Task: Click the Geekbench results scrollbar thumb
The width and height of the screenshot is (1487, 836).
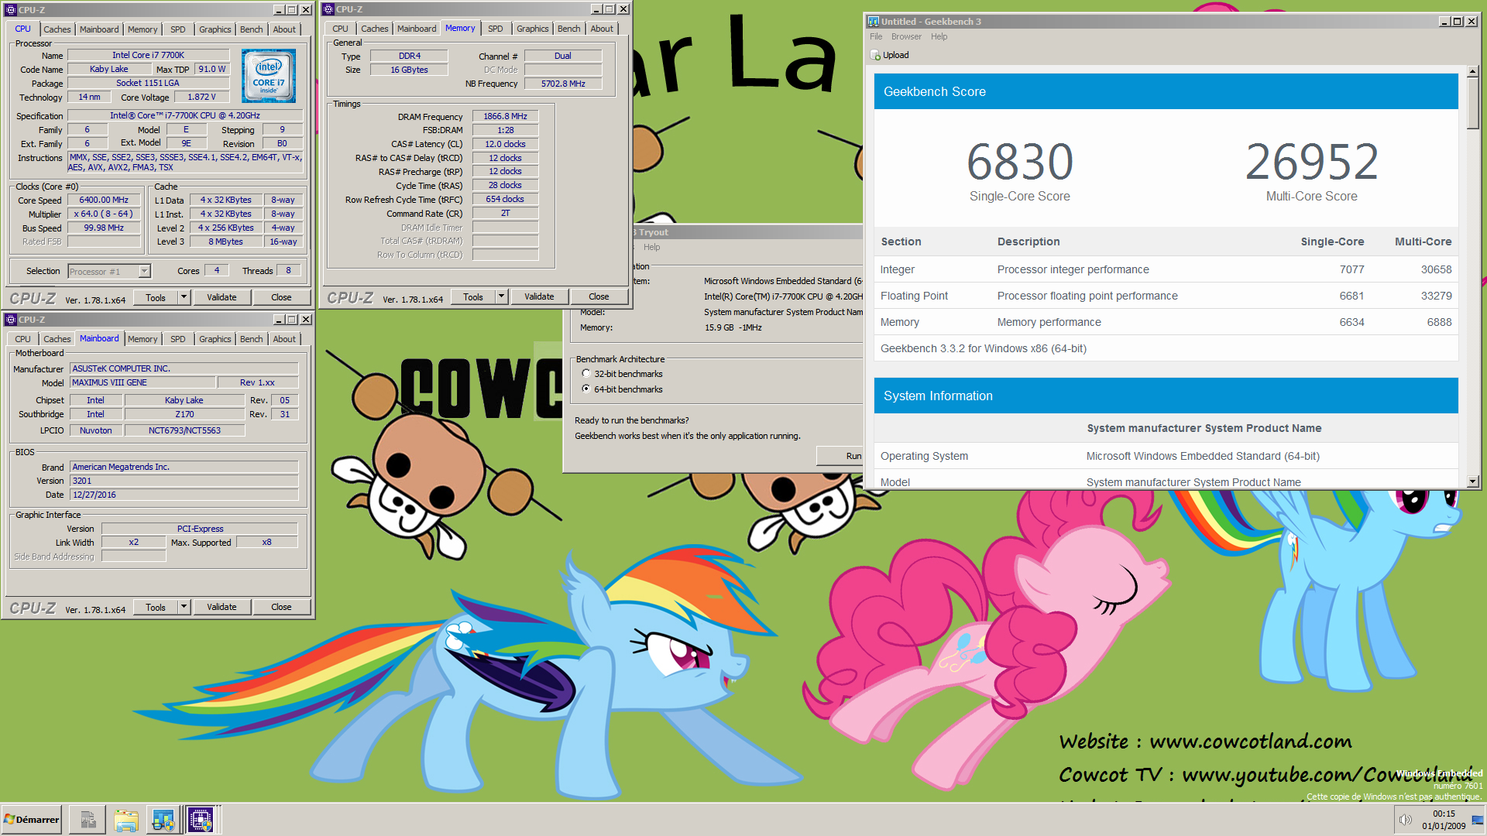Action: [x=1472, y=103]
